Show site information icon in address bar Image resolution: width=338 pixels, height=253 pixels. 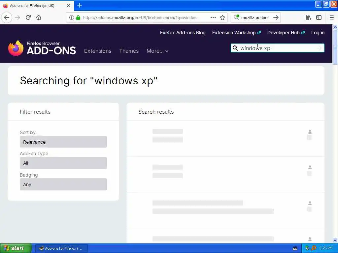click(71, 17)
